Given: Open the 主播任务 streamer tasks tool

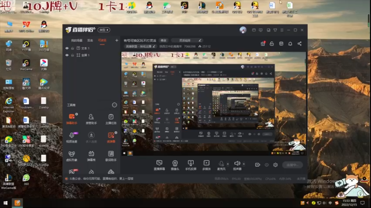Looking at the screenshot, I should (111, 119).
